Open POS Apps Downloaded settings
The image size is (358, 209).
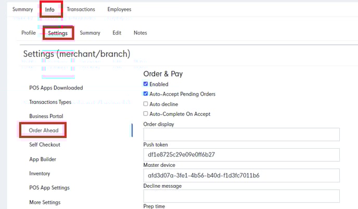56,88
